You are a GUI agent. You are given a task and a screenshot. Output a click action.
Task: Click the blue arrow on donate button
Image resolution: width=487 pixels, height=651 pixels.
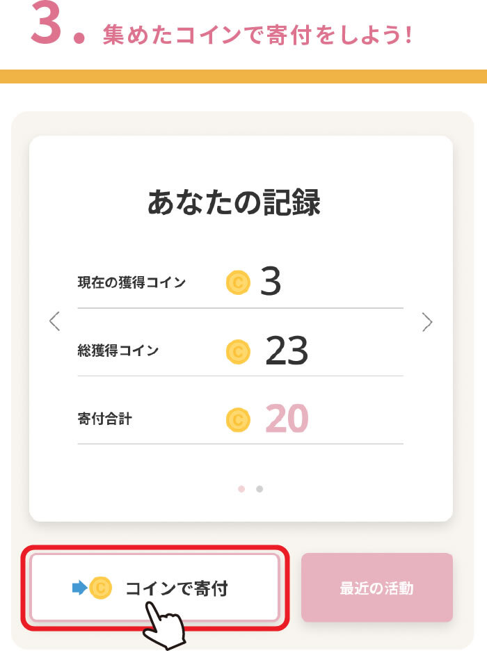pyautogui.click(x=79, y=588)
